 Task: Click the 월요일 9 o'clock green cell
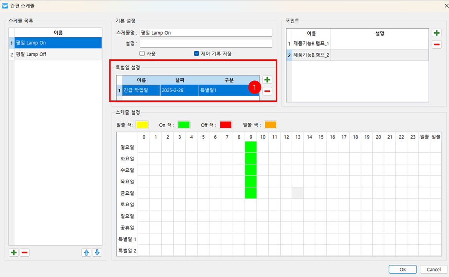tap(251, 147)
